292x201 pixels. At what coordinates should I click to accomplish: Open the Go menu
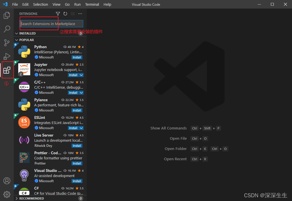[x=67, y=4]
